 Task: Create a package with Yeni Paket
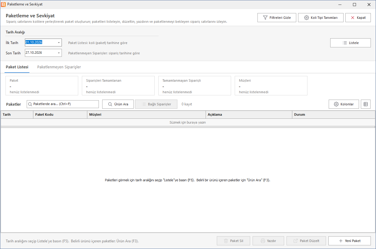(350, 241)
